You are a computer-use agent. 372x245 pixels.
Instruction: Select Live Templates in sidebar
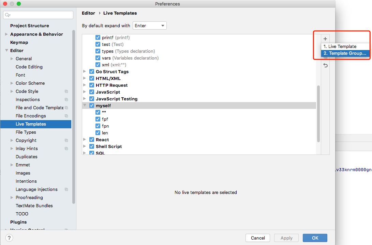[x=36, y=124]
